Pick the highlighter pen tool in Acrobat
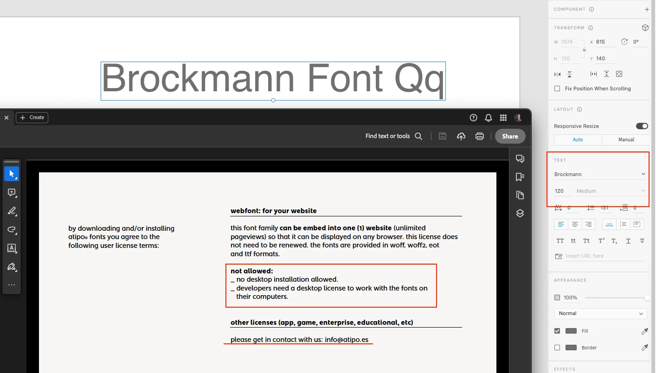Screen dimensions: 656x373 [x=12, y=211]
